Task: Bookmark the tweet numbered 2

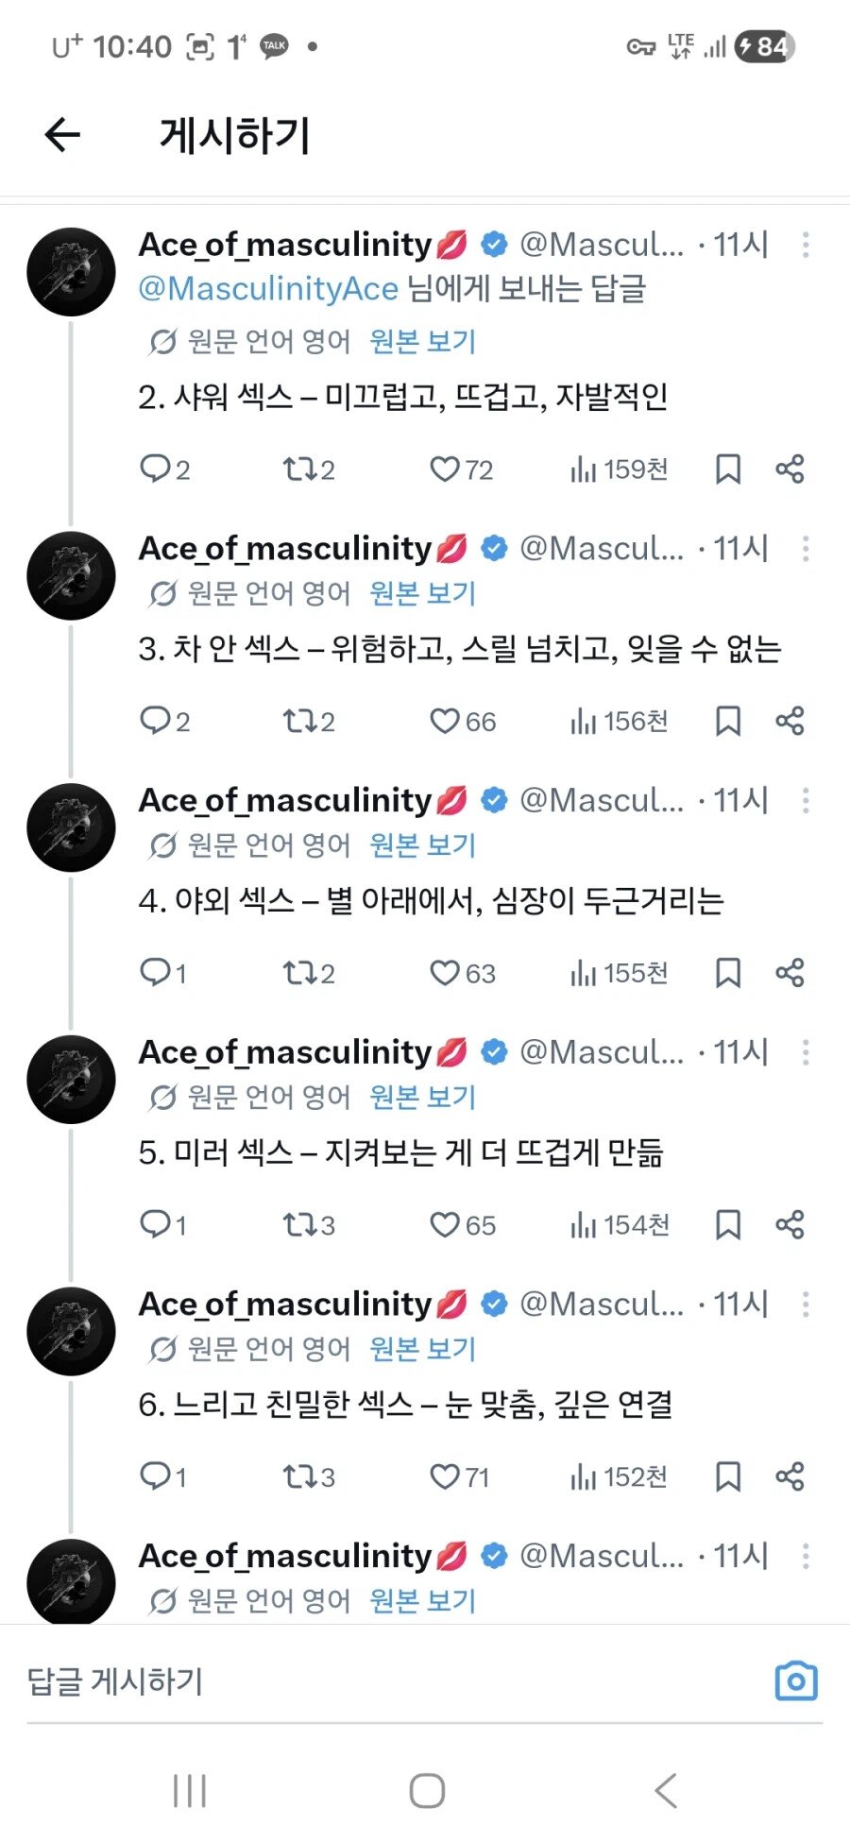Action: [727, 469]
